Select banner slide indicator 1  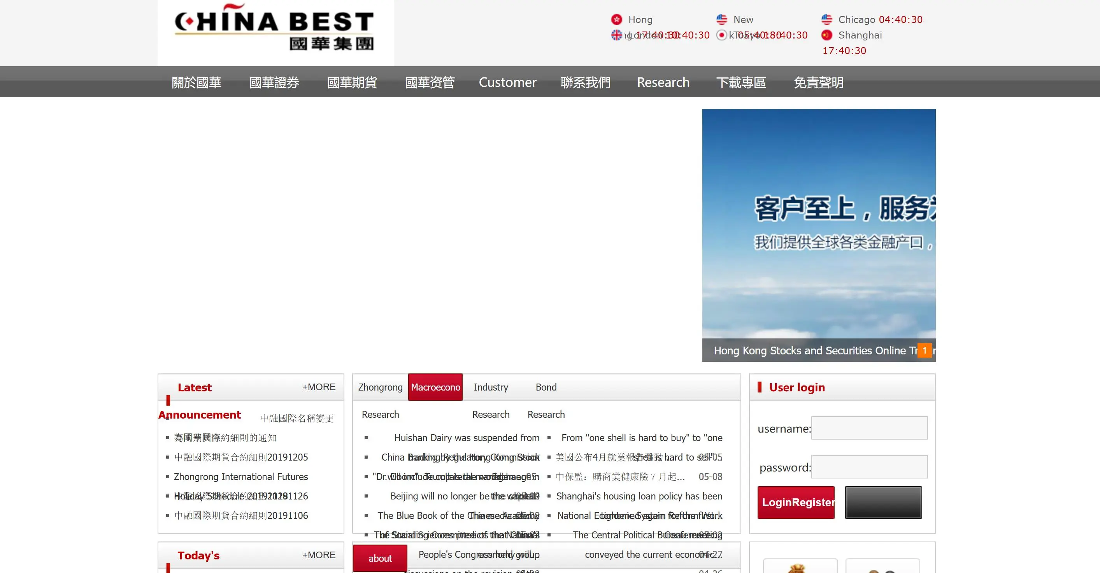click(x=925, y=350)
